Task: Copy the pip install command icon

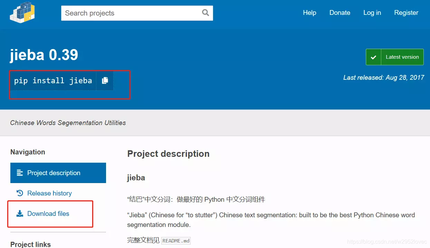Action: click(105, 80)
